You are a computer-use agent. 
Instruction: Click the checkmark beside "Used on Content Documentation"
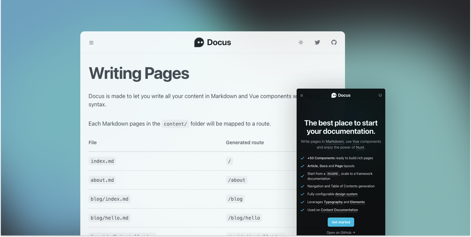[302, 210]
